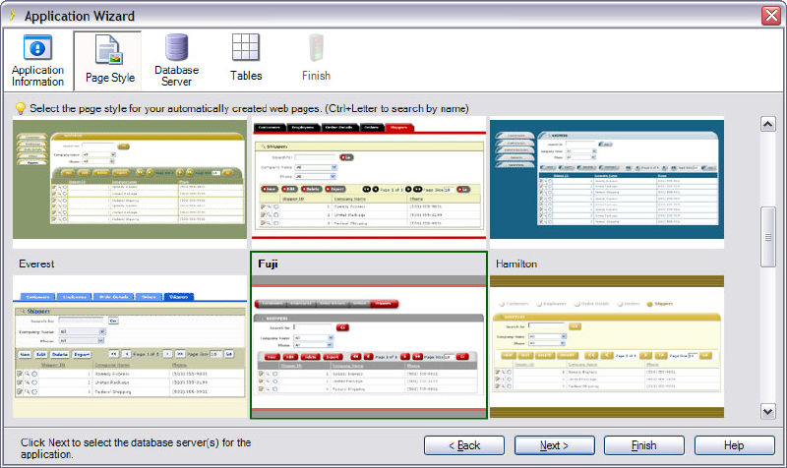Click the 'Fuji' style name label

268,263
